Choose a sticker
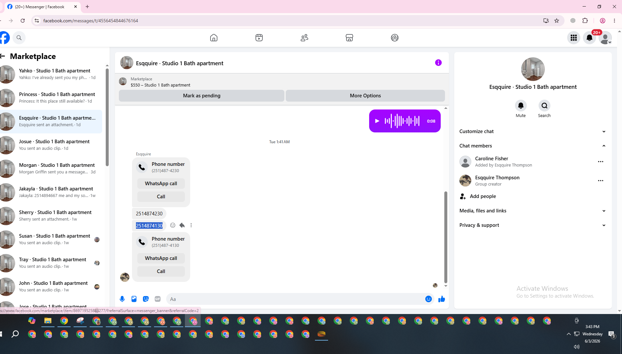Viewport: 622px width, 354px height. [146, 299]
